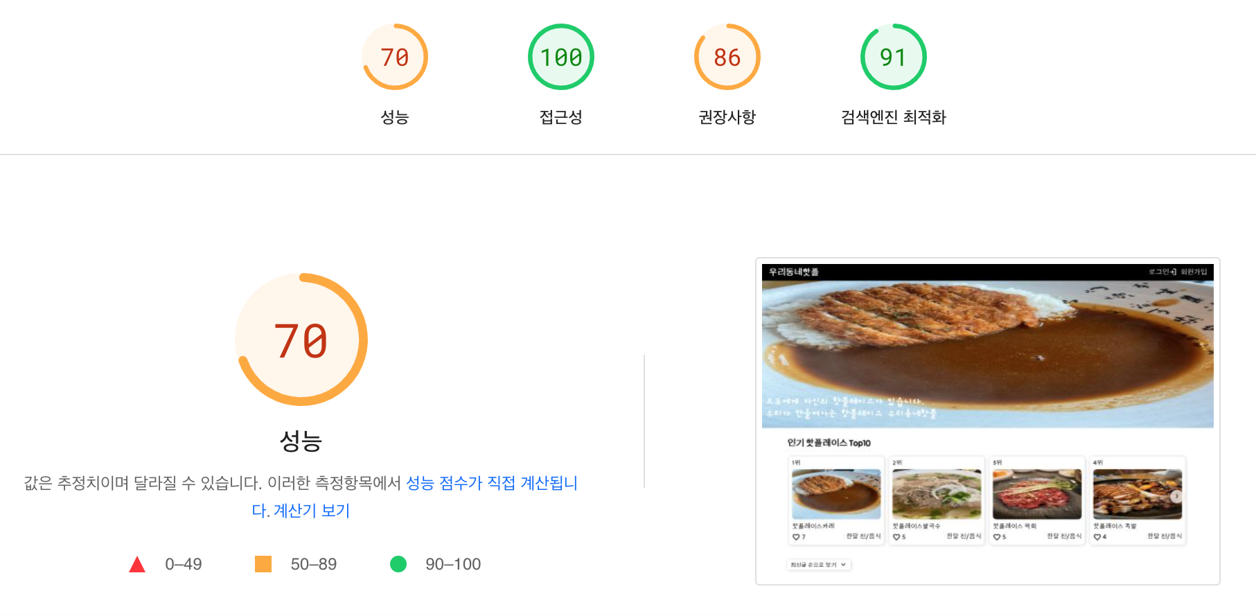
Task: Select the 100 accessibility score gauge
Action: [561, 57]
